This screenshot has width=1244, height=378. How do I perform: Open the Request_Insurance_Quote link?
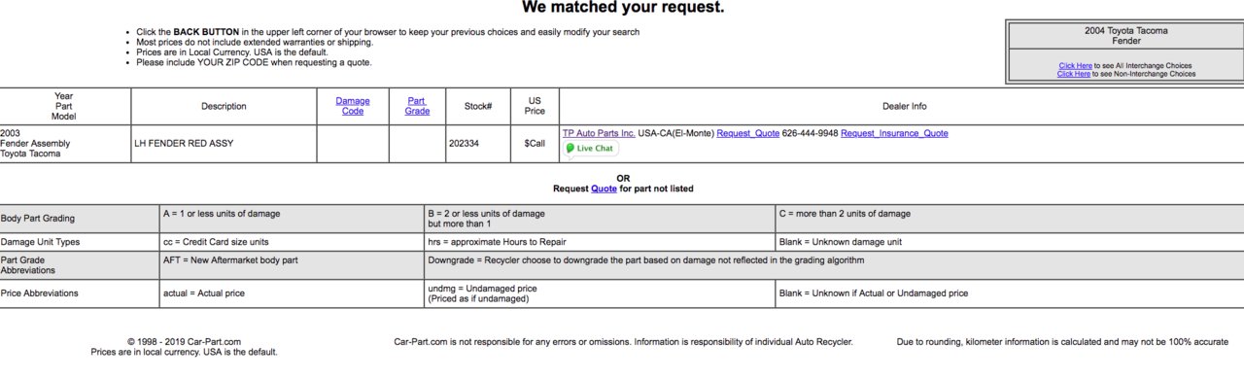tap(894, 133)
